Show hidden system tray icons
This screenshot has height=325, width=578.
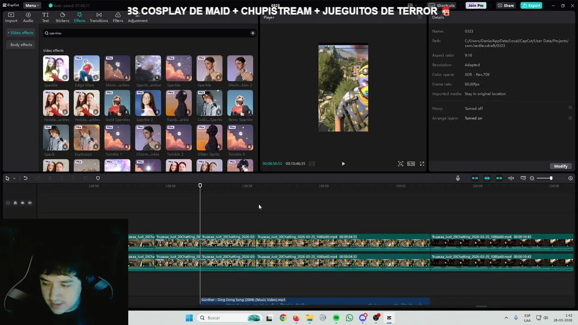pos(506,318)
